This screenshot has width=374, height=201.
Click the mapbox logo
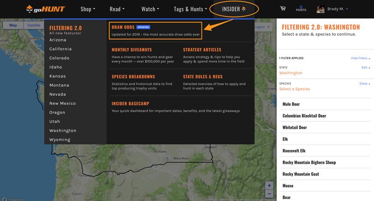tap(13, 199)
